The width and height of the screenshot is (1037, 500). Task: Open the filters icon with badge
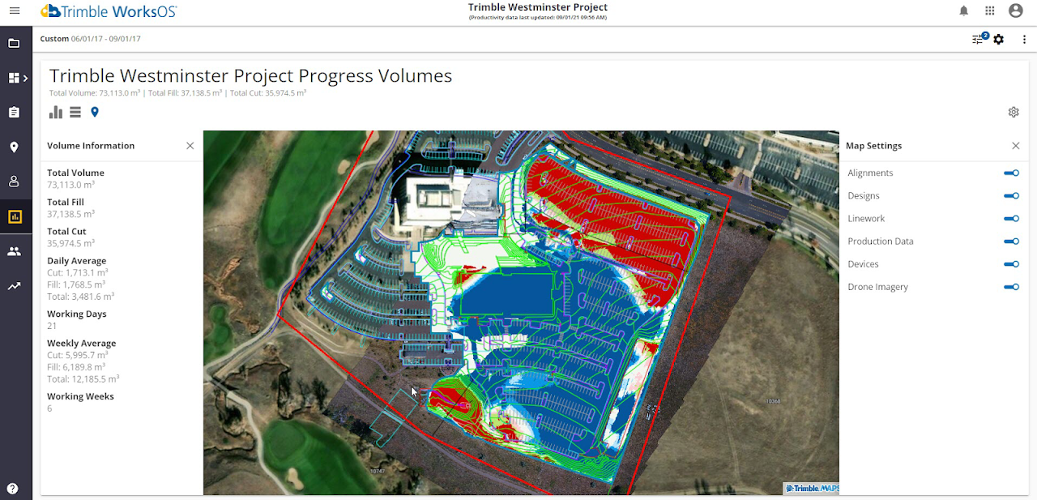point(979,38)
